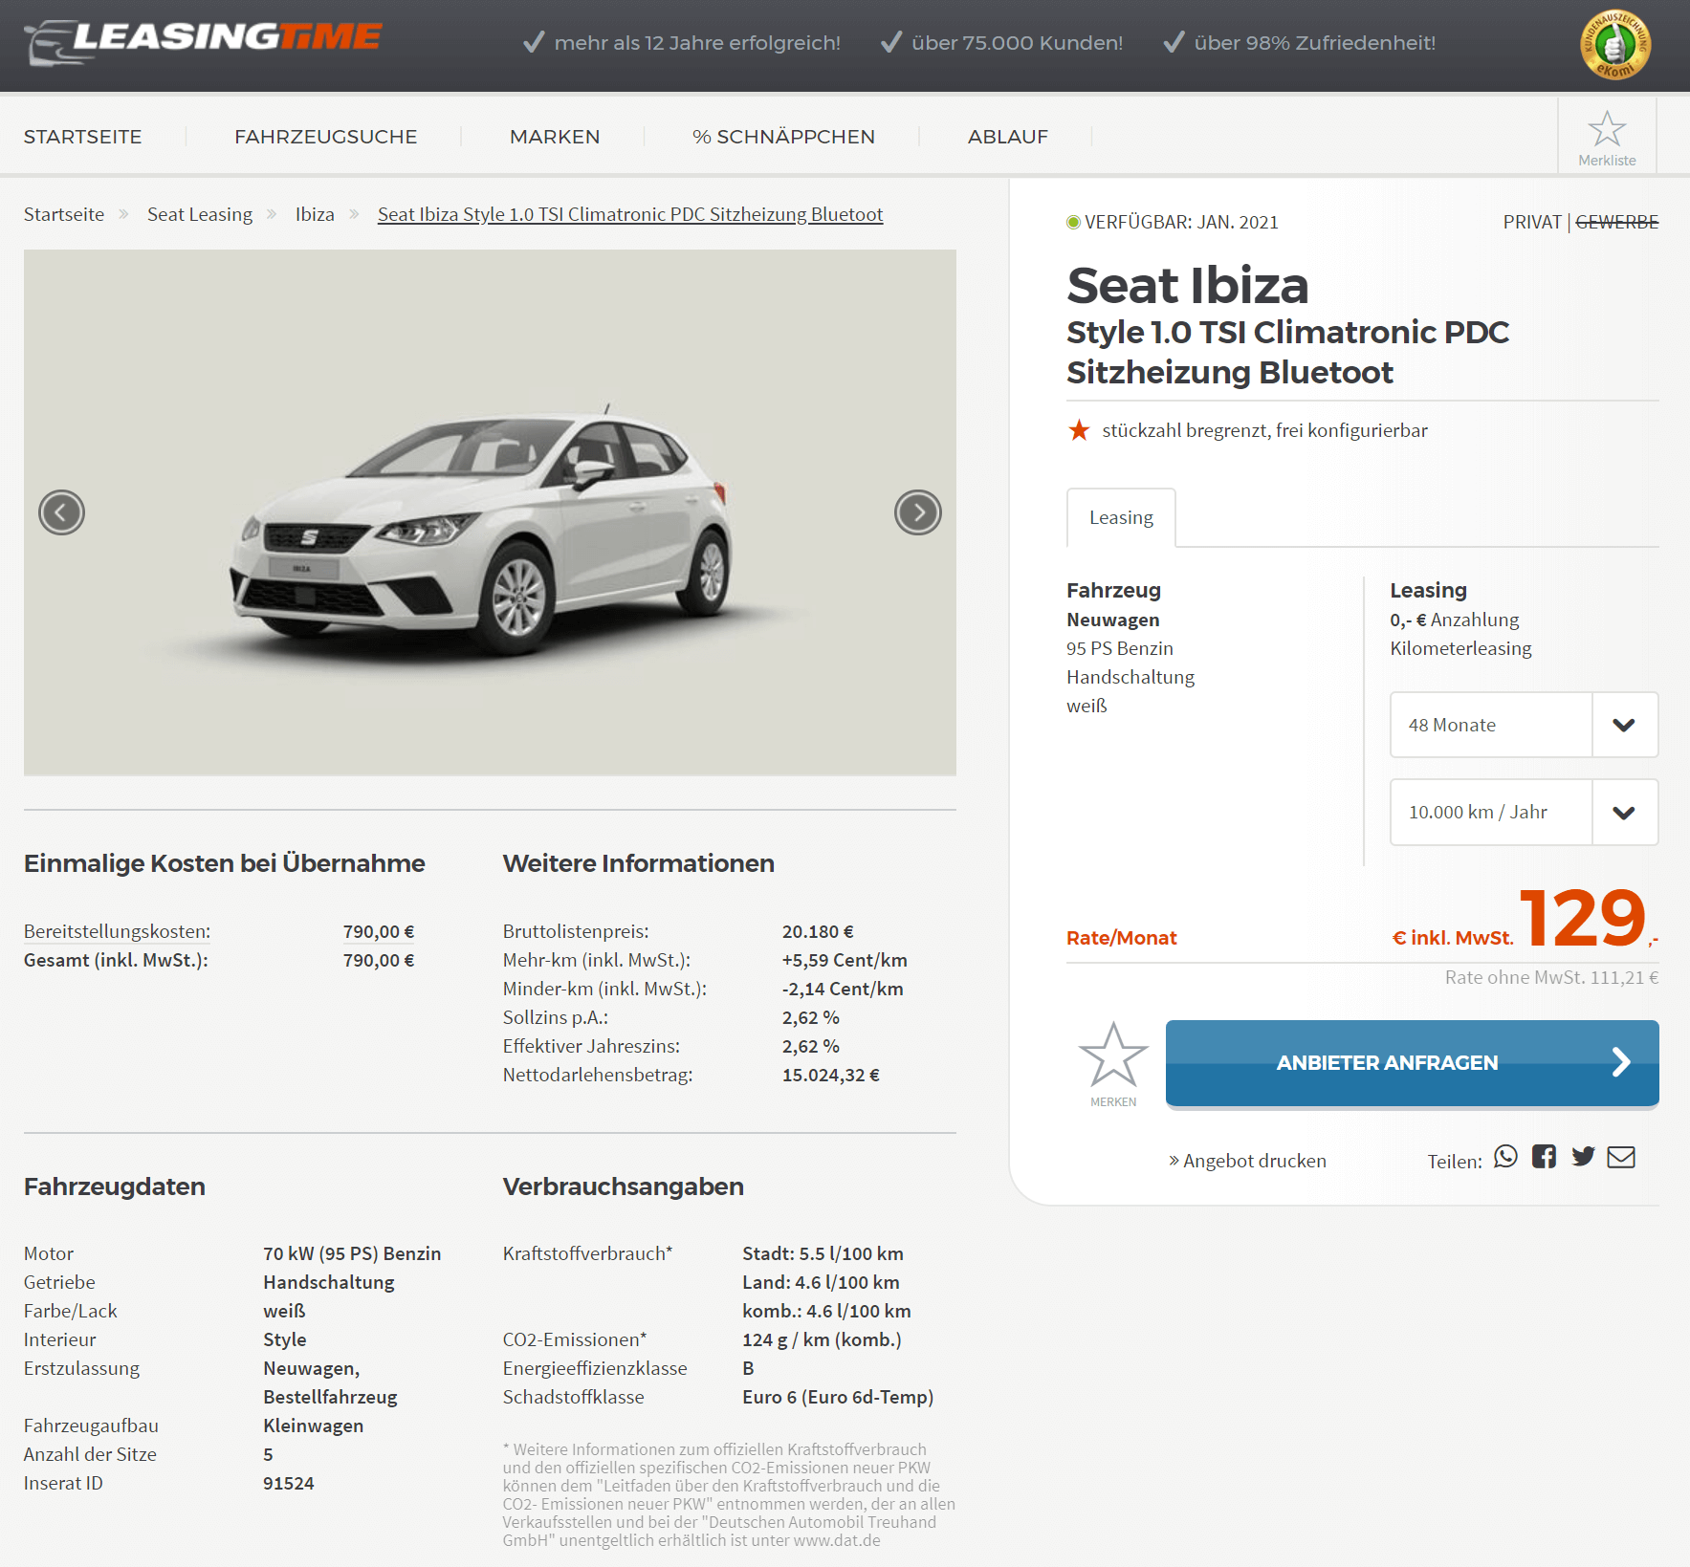This screenshot has width=1690, height=1567.
Task: Open % Schnäppchen navigation item
Action: point(783,137)
